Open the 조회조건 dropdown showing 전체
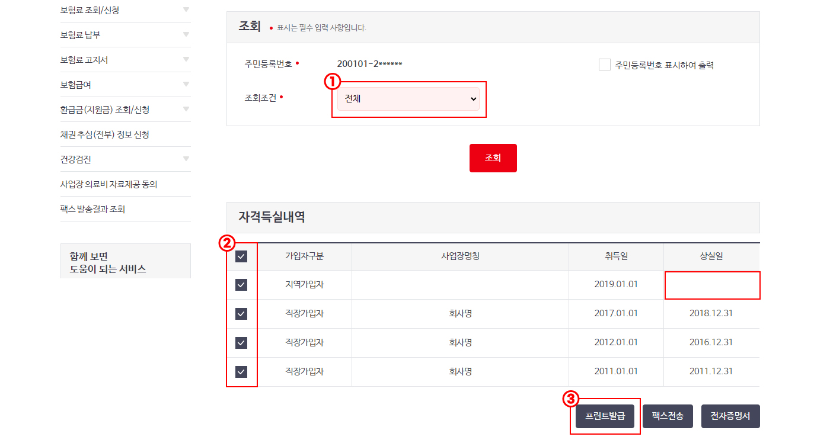Image resolution: width=830 pixels, height=440 pixels. [408, 98]
